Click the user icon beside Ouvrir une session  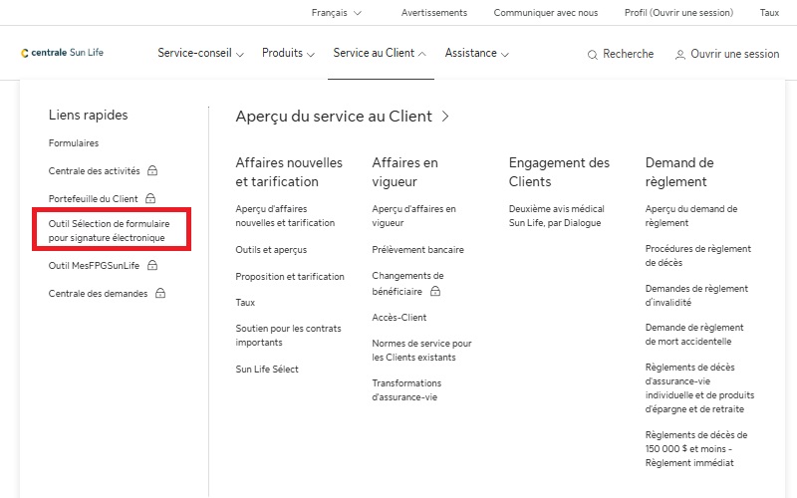click(680, 55)
